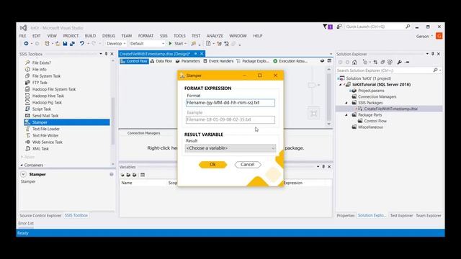Click the Grid Options icon in Variables toolbar

tap(143, 175)
